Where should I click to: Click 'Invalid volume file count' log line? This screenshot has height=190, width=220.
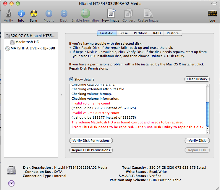pos(91,103)
